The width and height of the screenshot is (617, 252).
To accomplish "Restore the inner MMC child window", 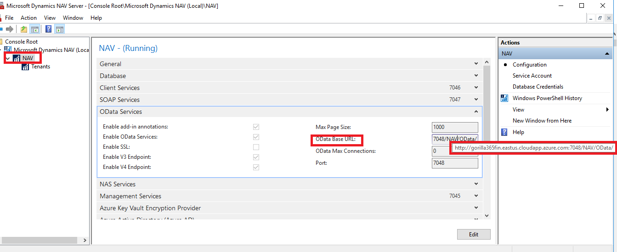I will (600, 18).
